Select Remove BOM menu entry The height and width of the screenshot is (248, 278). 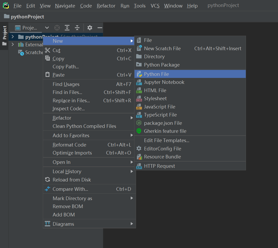pyautogui.click(x=89, y=206)
